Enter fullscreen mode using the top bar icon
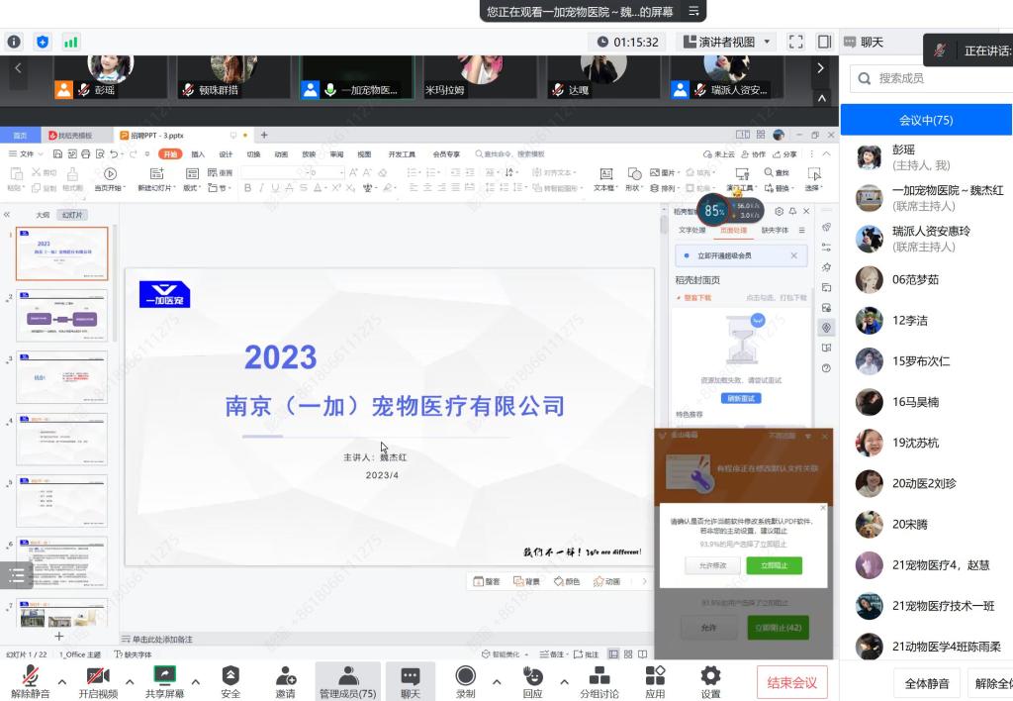 click(x=796, y=42)
